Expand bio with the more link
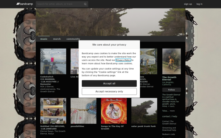Viewport: 221px width, 138px height. point(172,111)
